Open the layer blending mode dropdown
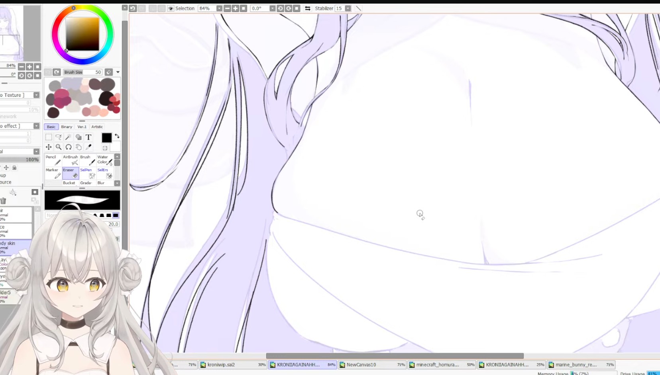 pyautogui.click(x=36, y=152)
